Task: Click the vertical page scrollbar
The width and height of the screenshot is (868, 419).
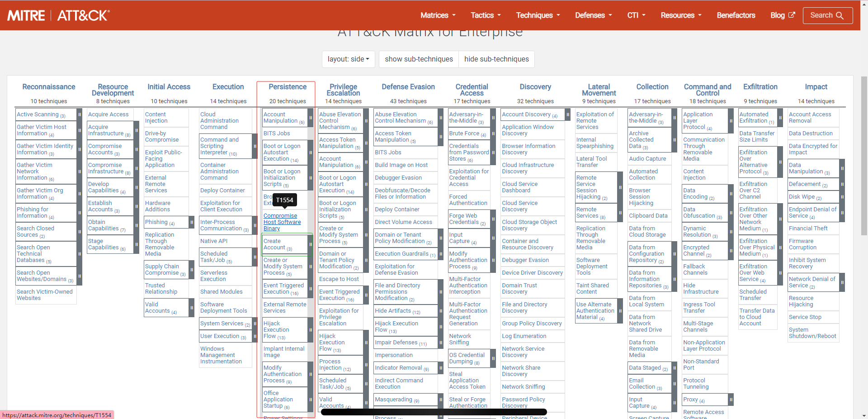Action: point(864,156)
